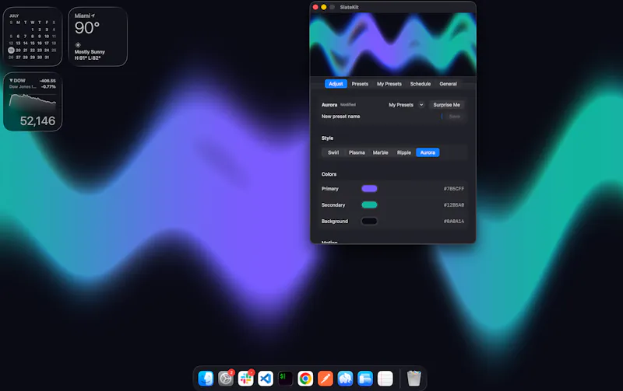Switch to the Presets tab
Viewport: 623px width, 391px height.
point(360,84)
